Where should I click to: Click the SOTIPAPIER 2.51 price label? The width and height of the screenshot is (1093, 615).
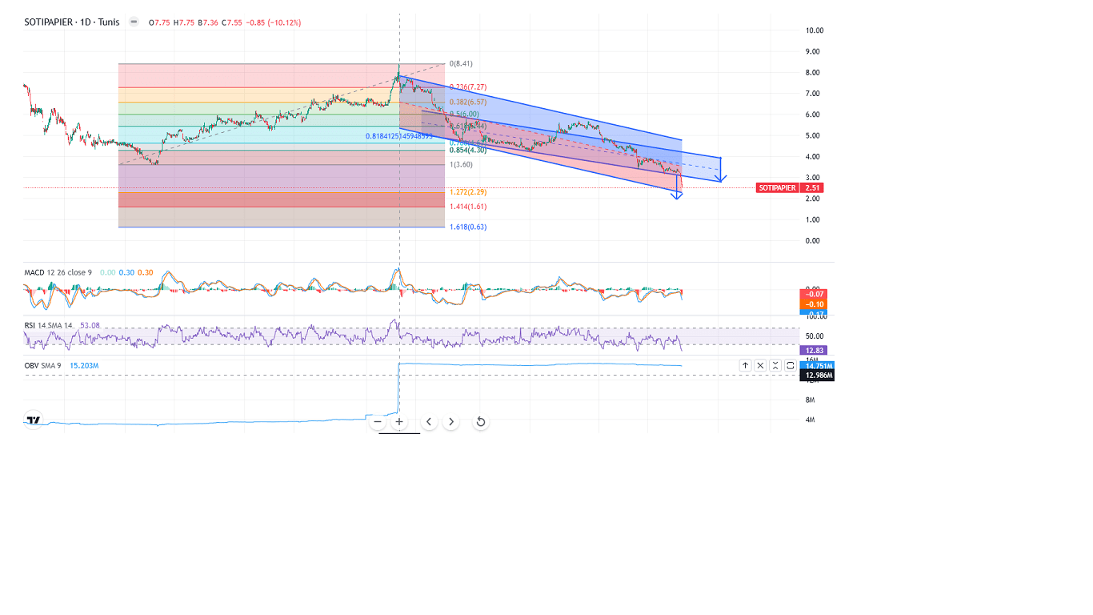tap(789, 187)
